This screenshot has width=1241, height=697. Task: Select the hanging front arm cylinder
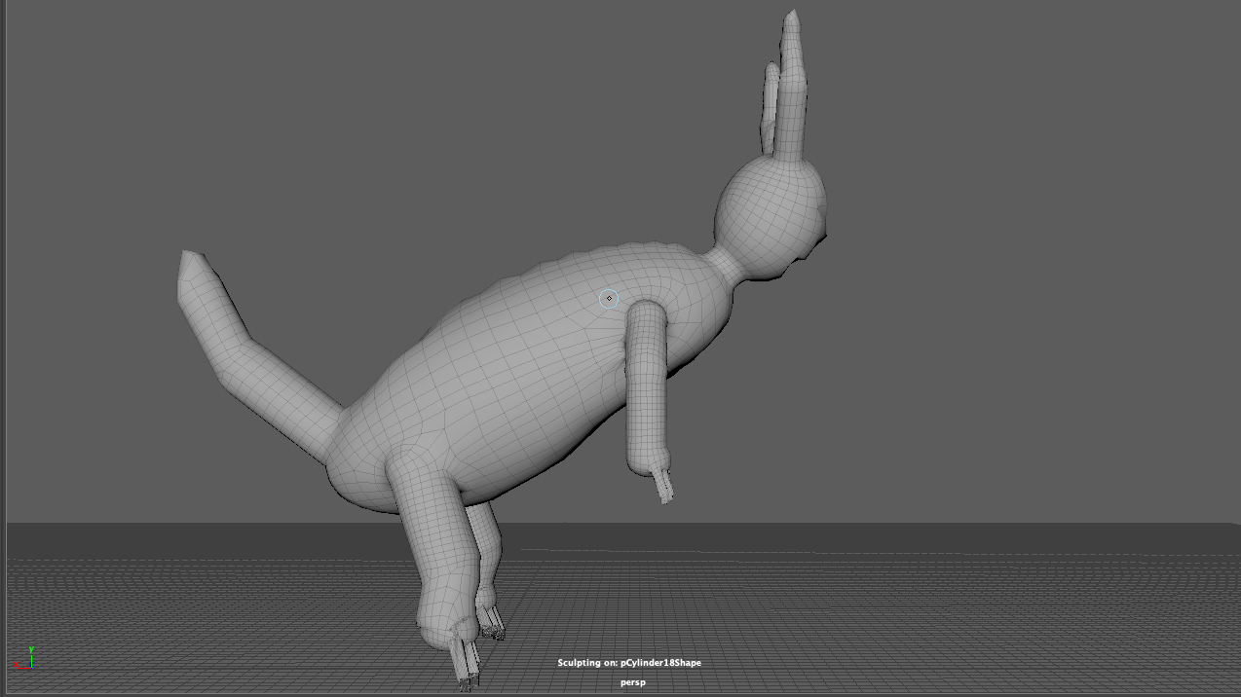645,389
